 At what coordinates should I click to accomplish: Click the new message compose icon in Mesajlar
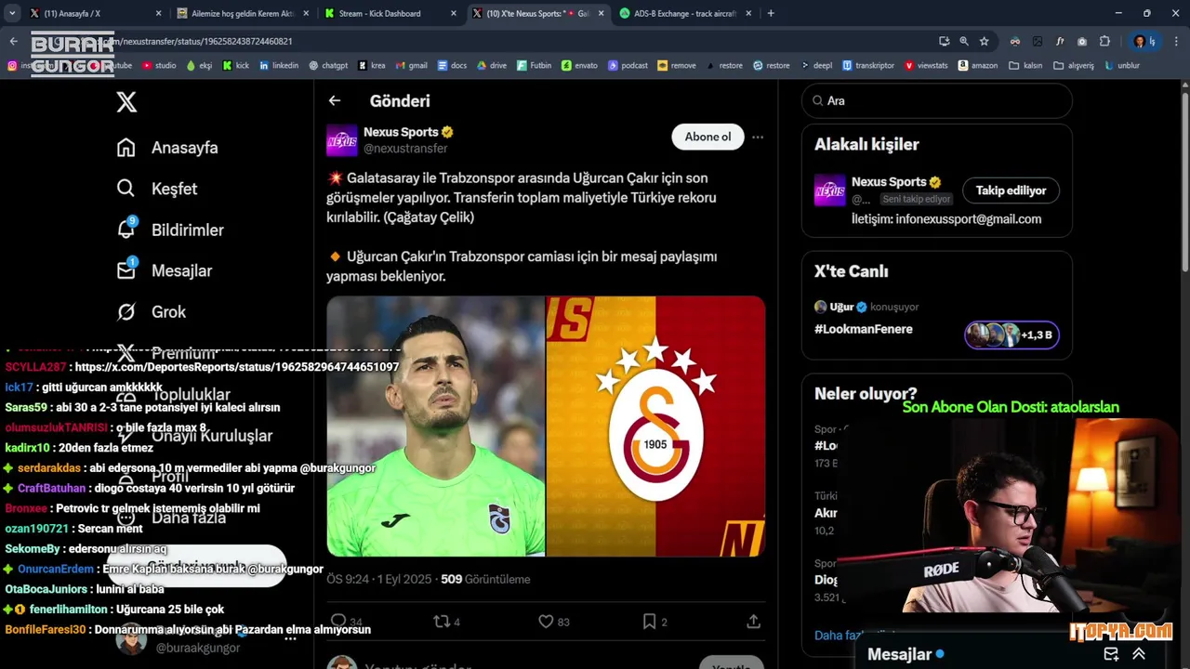(x=1111, y=654)
